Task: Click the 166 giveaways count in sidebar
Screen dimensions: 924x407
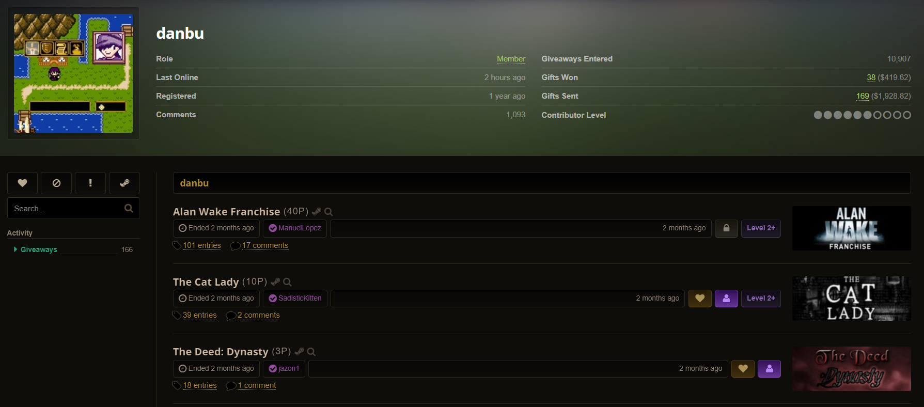Action: pos(127,249)
